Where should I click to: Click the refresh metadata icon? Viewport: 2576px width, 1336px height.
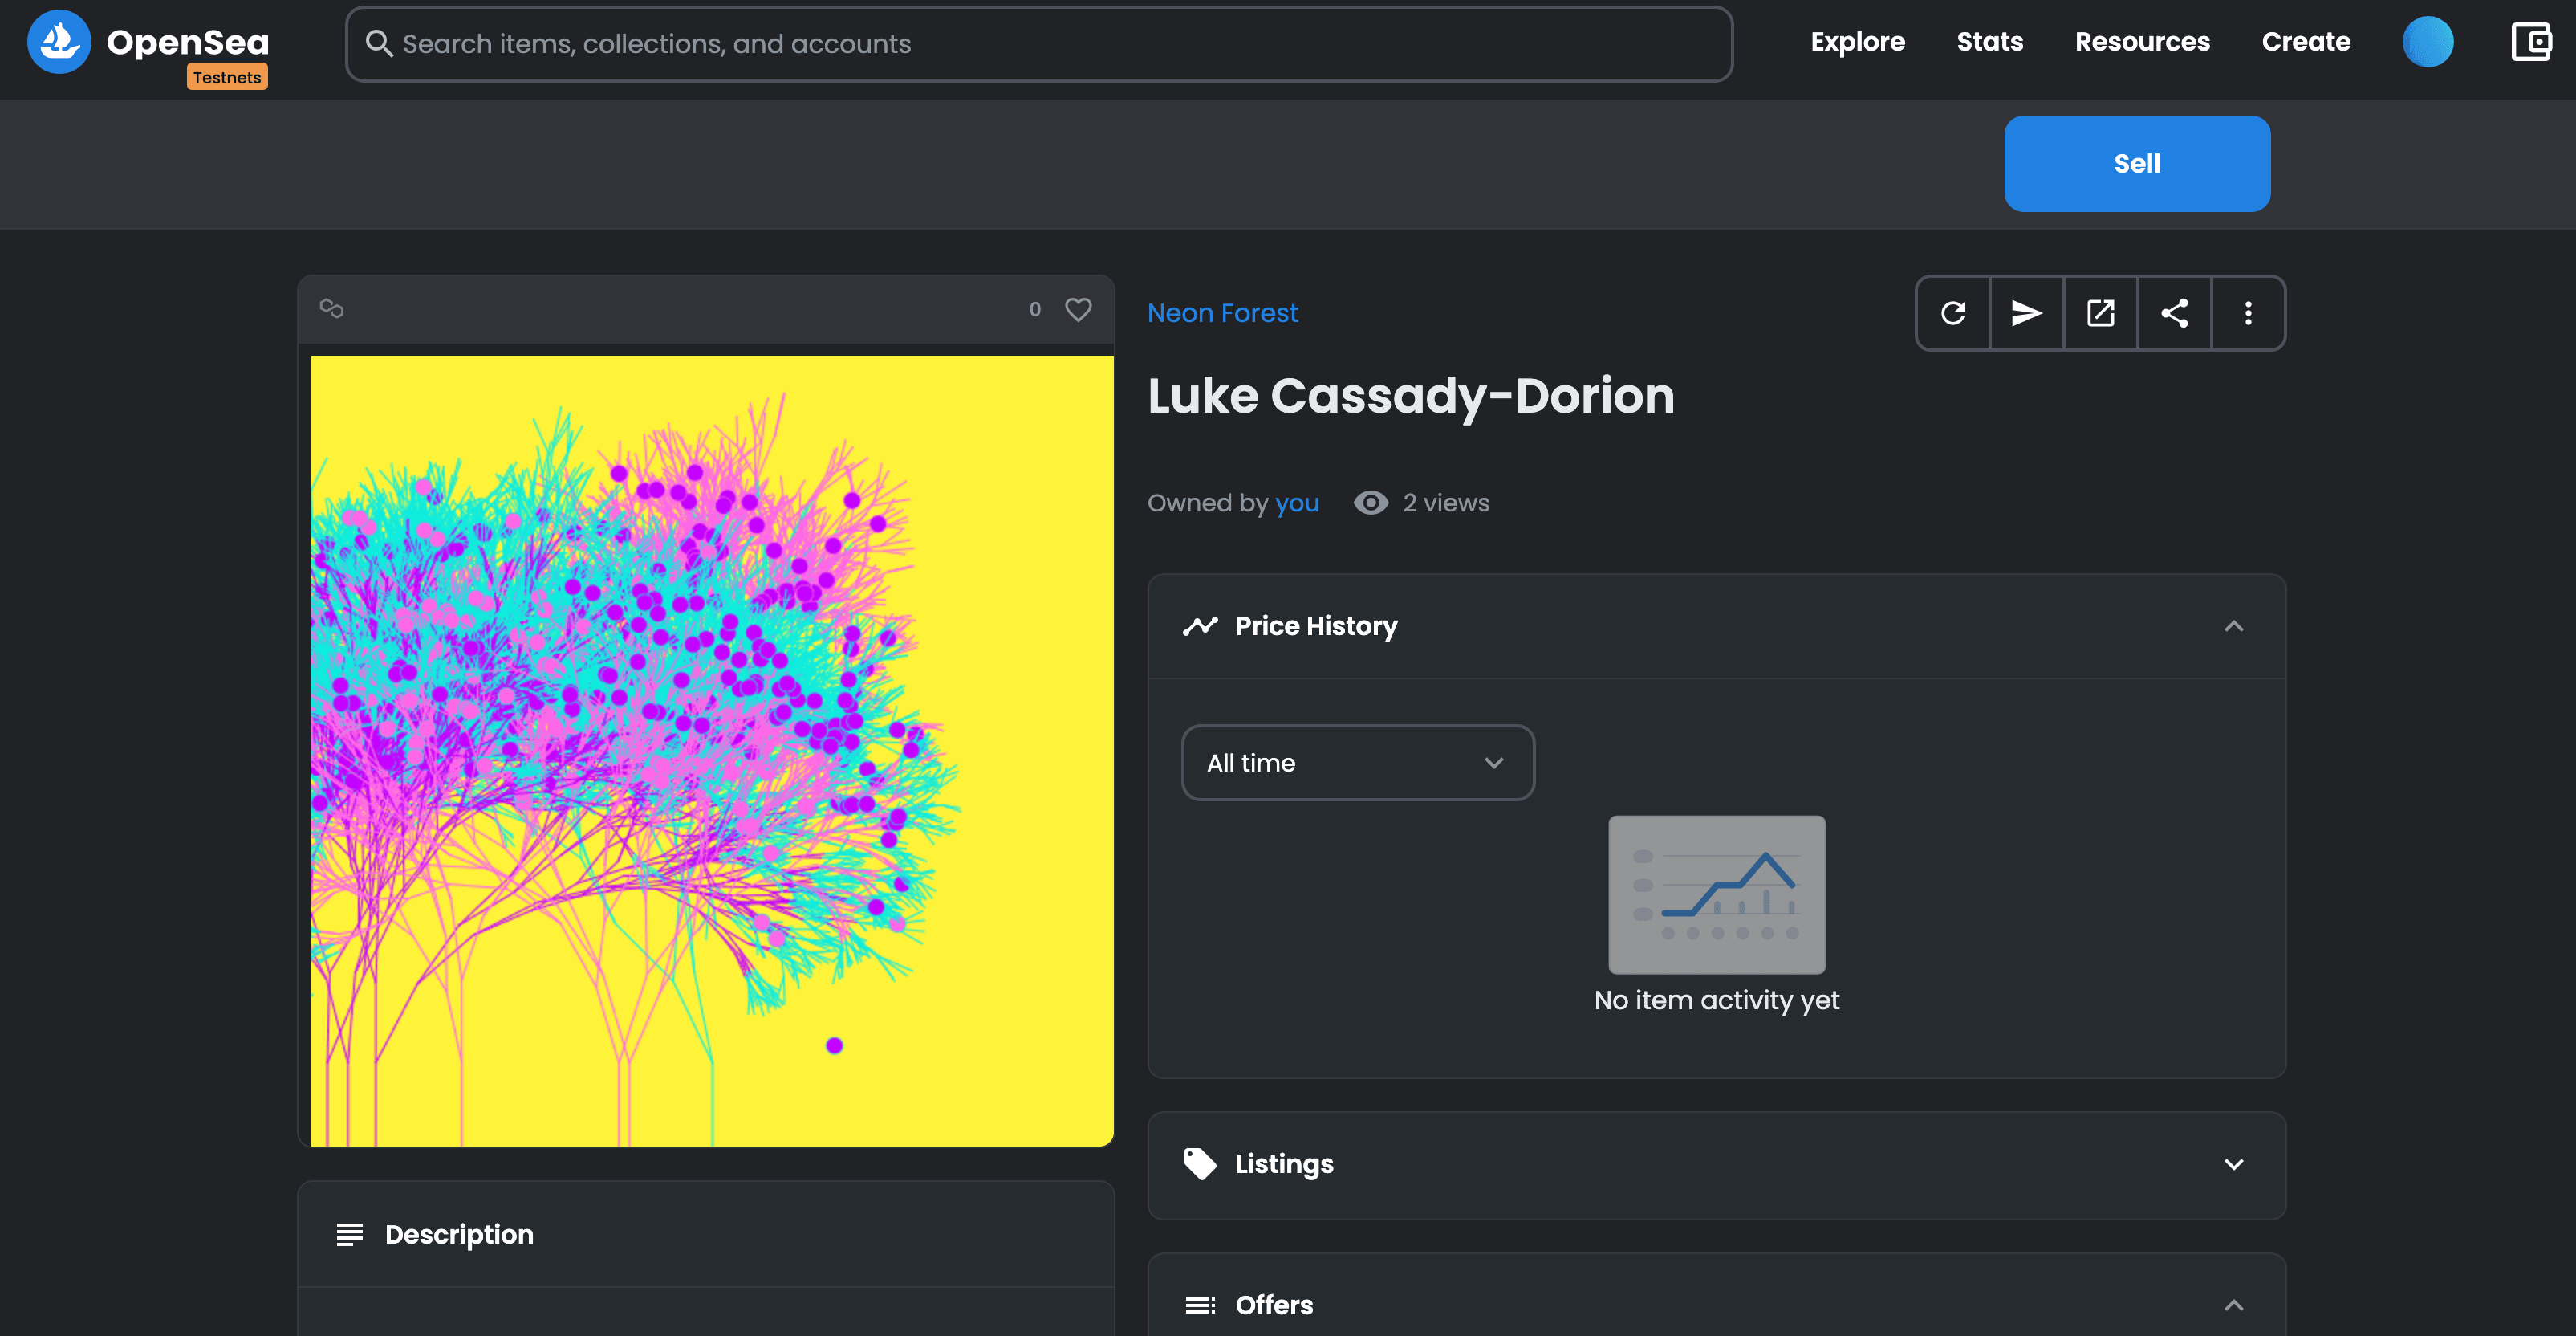point(1953,313)
